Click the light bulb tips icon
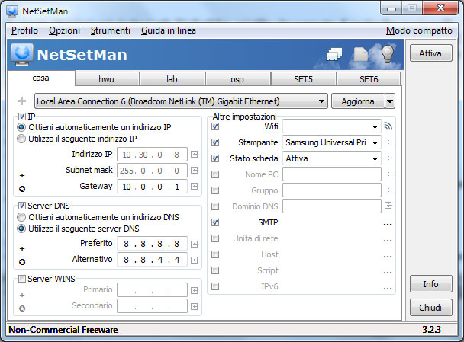This screenshot has height=342, width=464. tap(388, 54)
